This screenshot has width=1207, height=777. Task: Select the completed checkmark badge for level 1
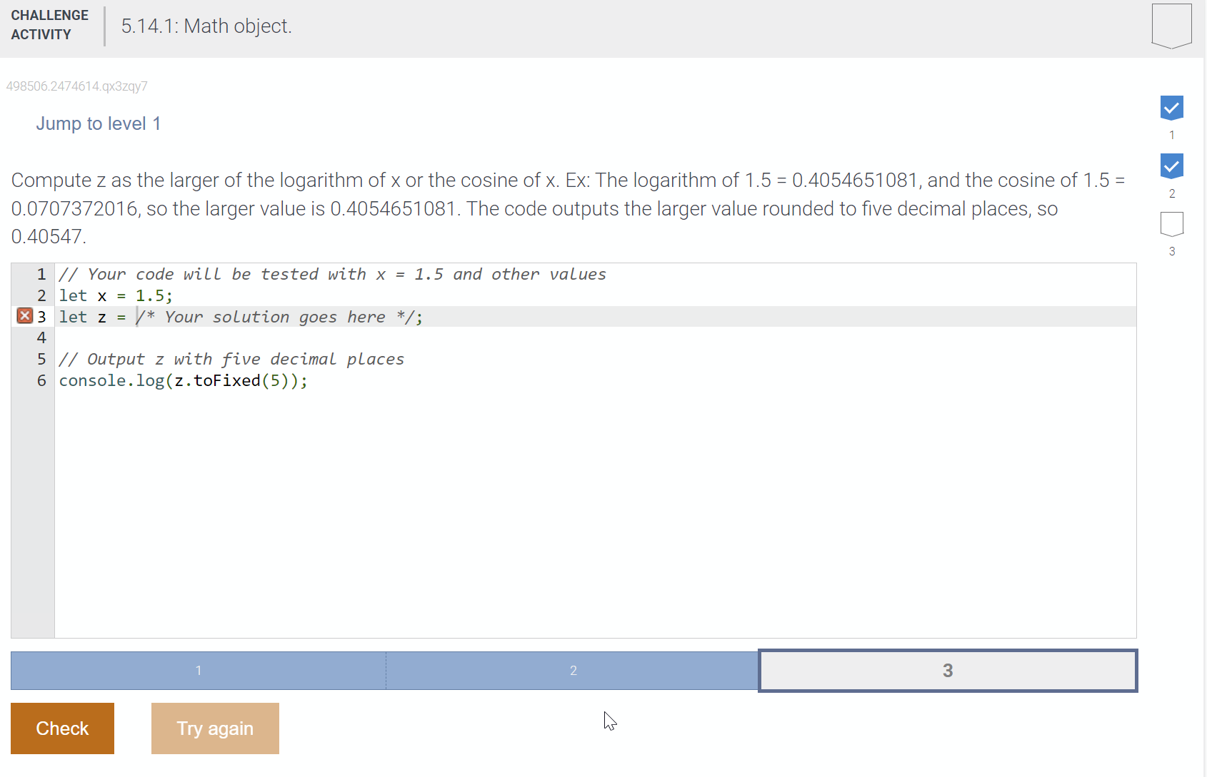(1171, 108)
